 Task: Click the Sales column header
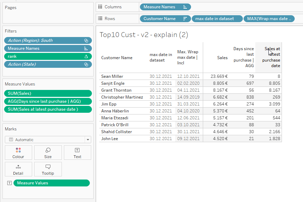click(222, 58)
